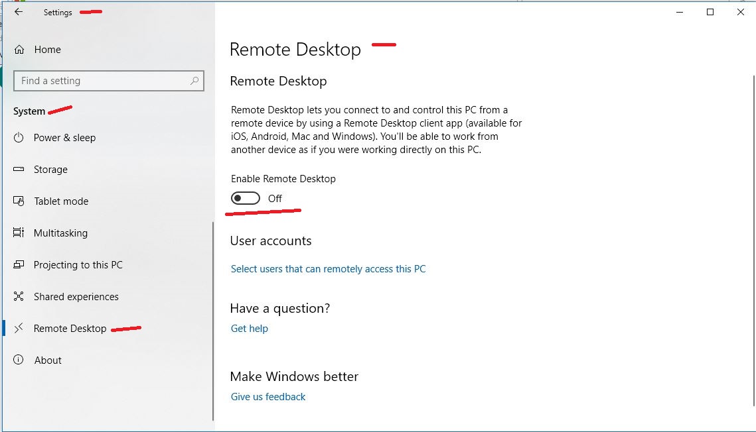Click the Off toggle state label

click(x=275, y=198)
